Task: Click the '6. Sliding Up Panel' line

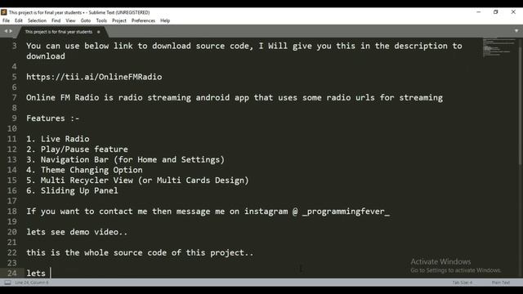Action: point(72,190)
